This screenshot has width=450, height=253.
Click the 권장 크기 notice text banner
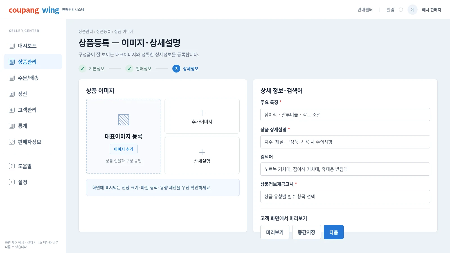[163, 188]
